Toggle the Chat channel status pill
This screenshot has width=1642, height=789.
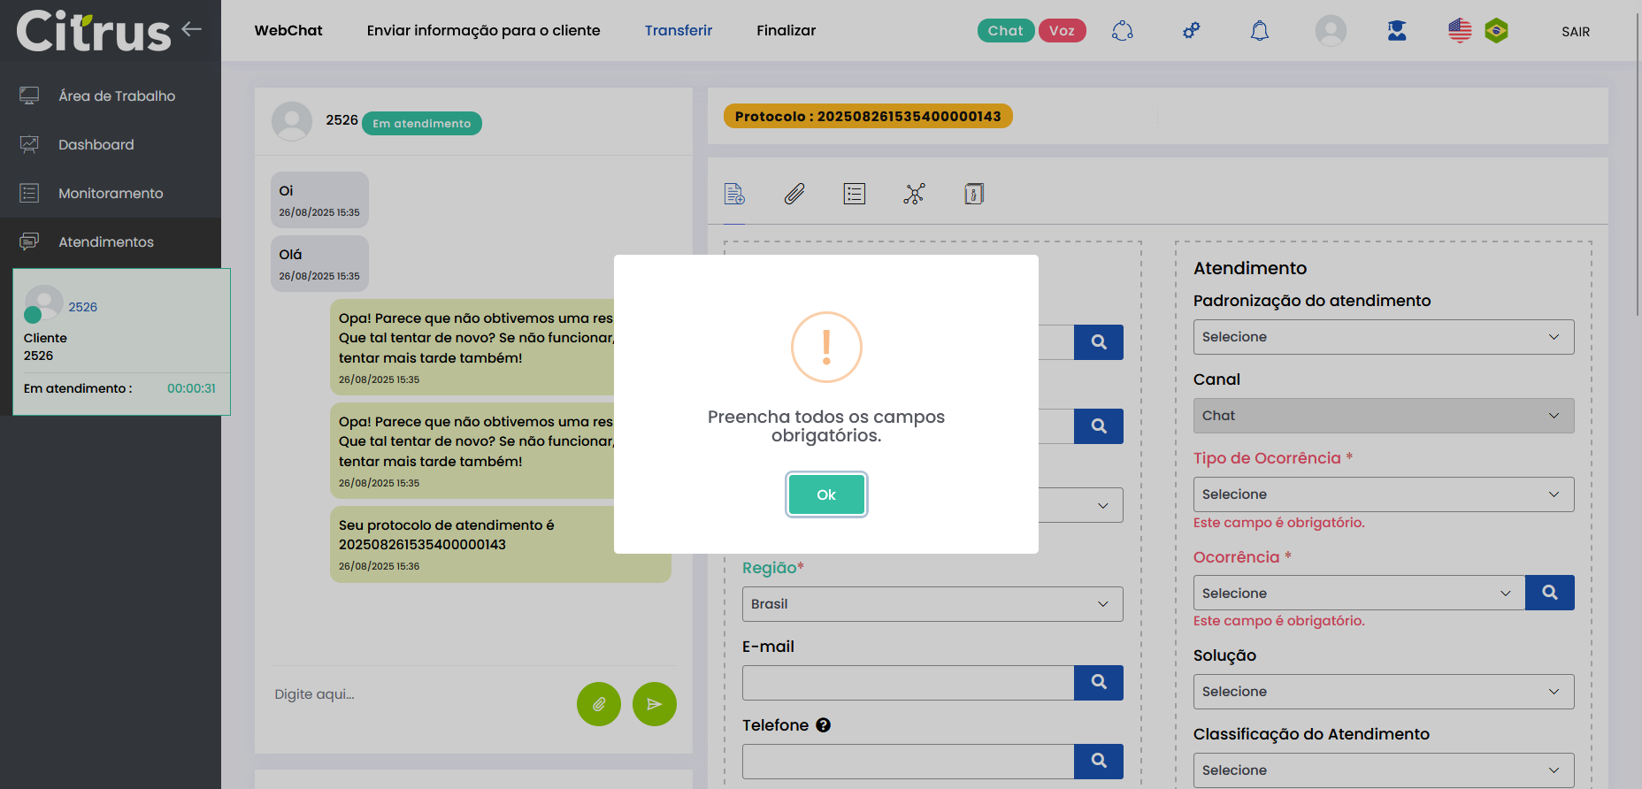point(1005,31)
